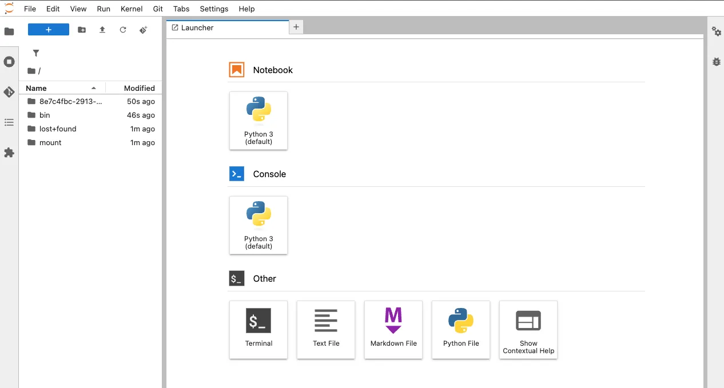Open the Kernel menu

click(132, 9)
